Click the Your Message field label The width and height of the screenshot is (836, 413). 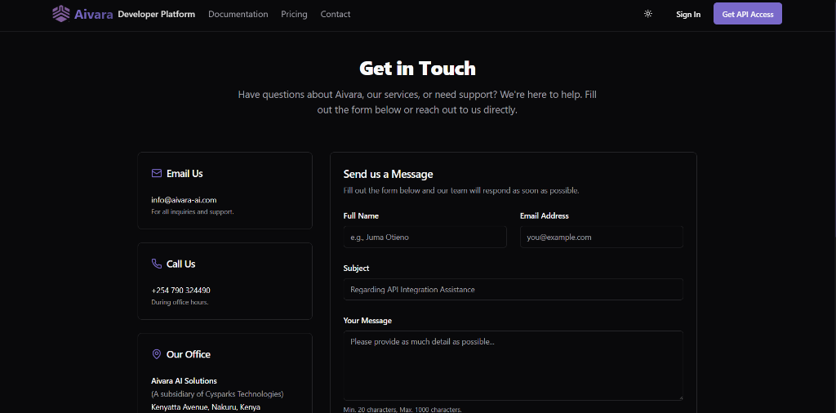pyautogui.click(x=367, y=320)
